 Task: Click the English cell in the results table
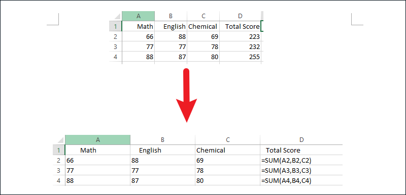(x=171, y=26)
